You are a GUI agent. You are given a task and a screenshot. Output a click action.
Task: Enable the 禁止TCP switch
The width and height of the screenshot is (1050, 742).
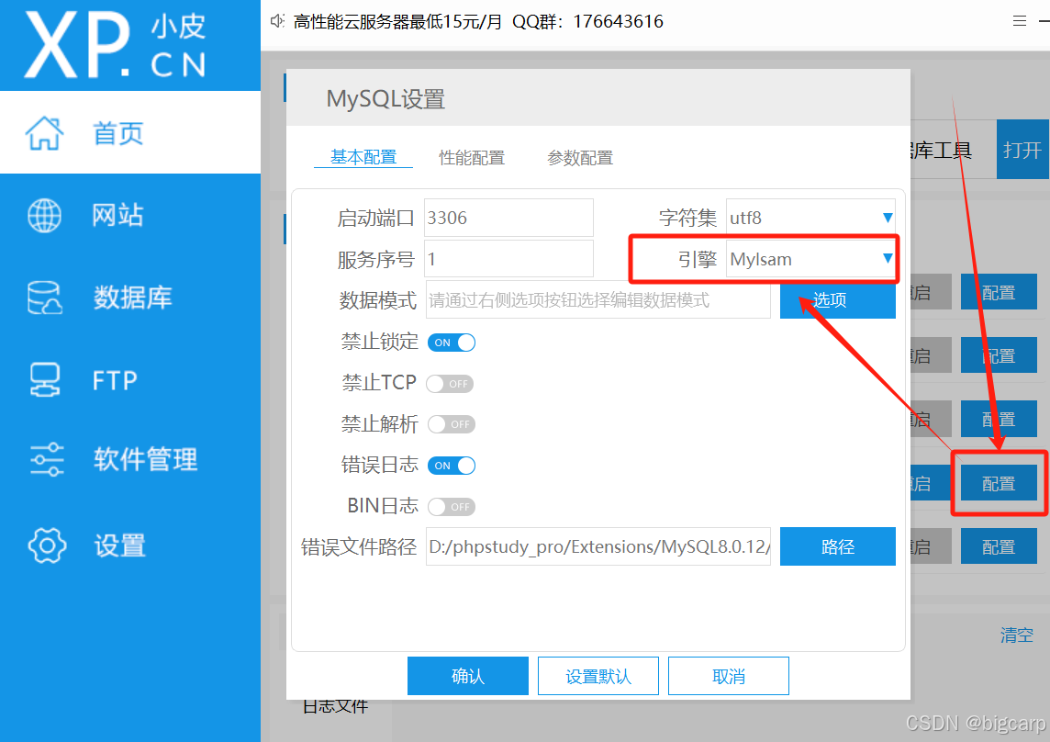pos(450,384)
